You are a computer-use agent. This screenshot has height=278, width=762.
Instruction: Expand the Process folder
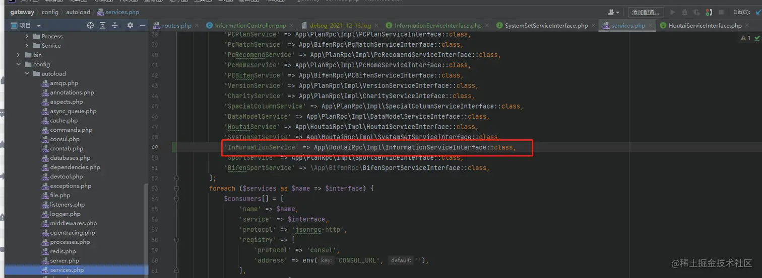pos(27,36)
